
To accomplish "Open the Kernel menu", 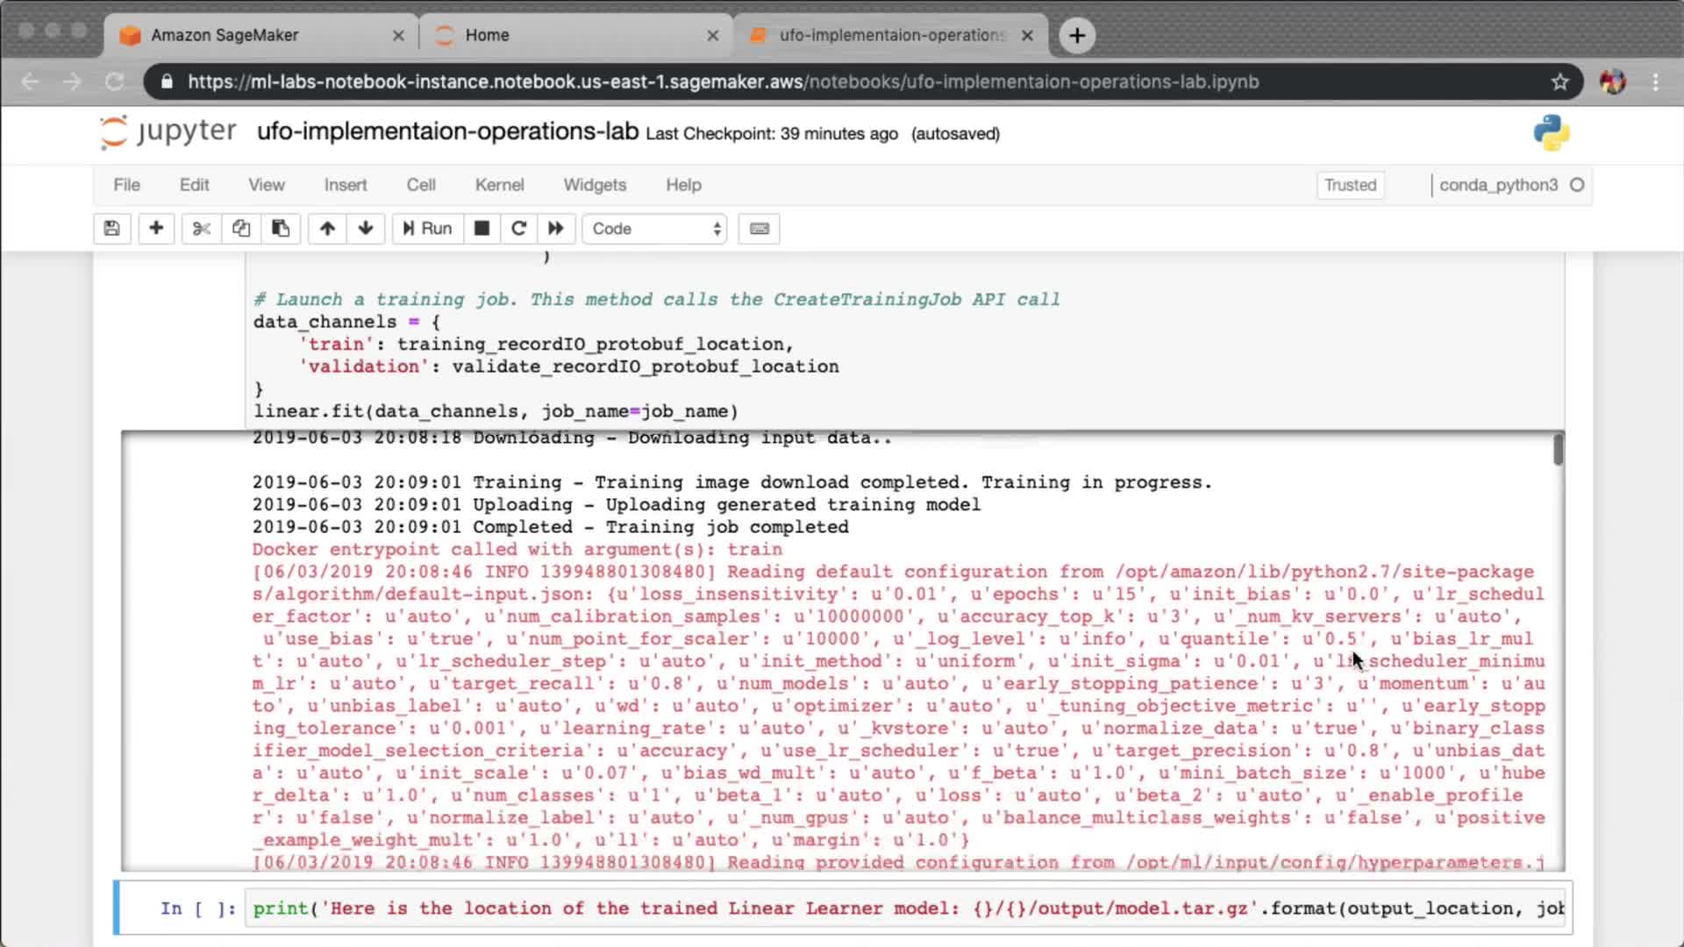I will [x=499, y=185].
